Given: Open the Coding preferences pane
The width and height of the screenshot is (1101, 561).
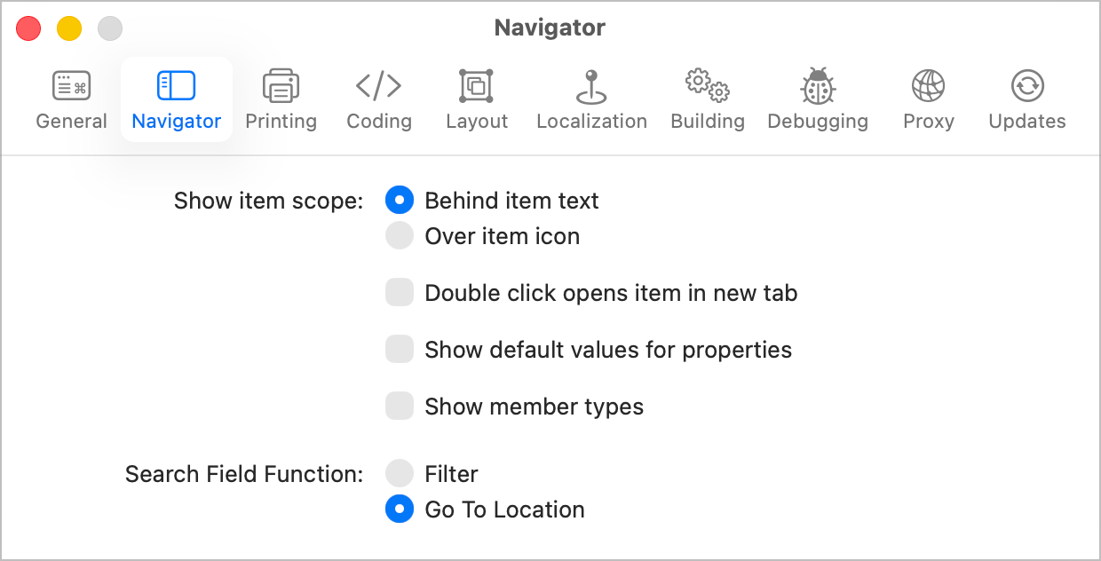Looking at the screenshot, I should [x=378, y=98].
